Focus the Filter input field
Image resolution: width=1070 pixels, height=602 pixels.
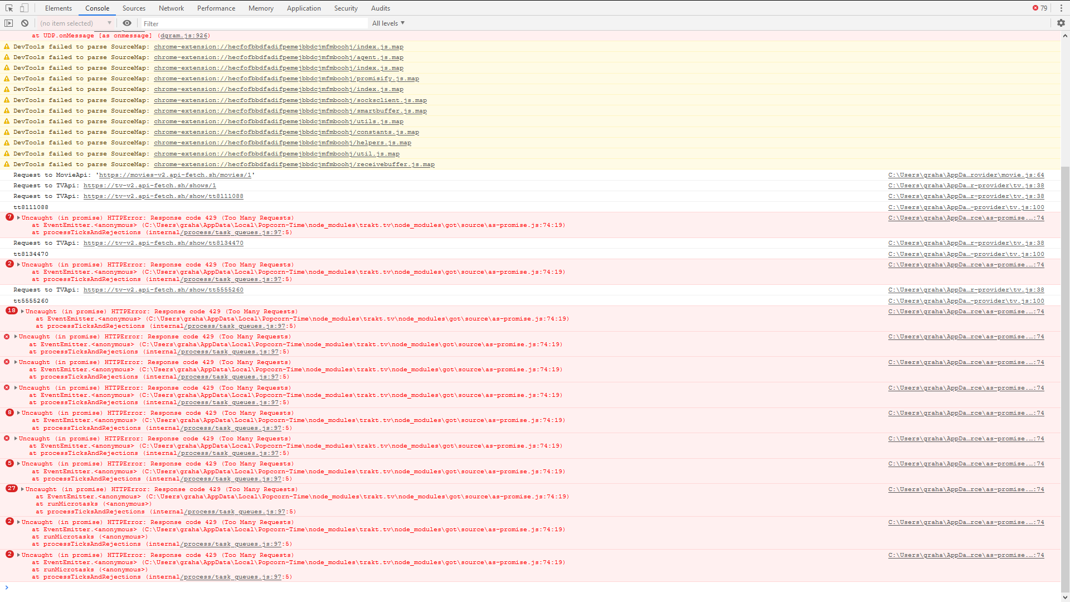pos(254,23)
